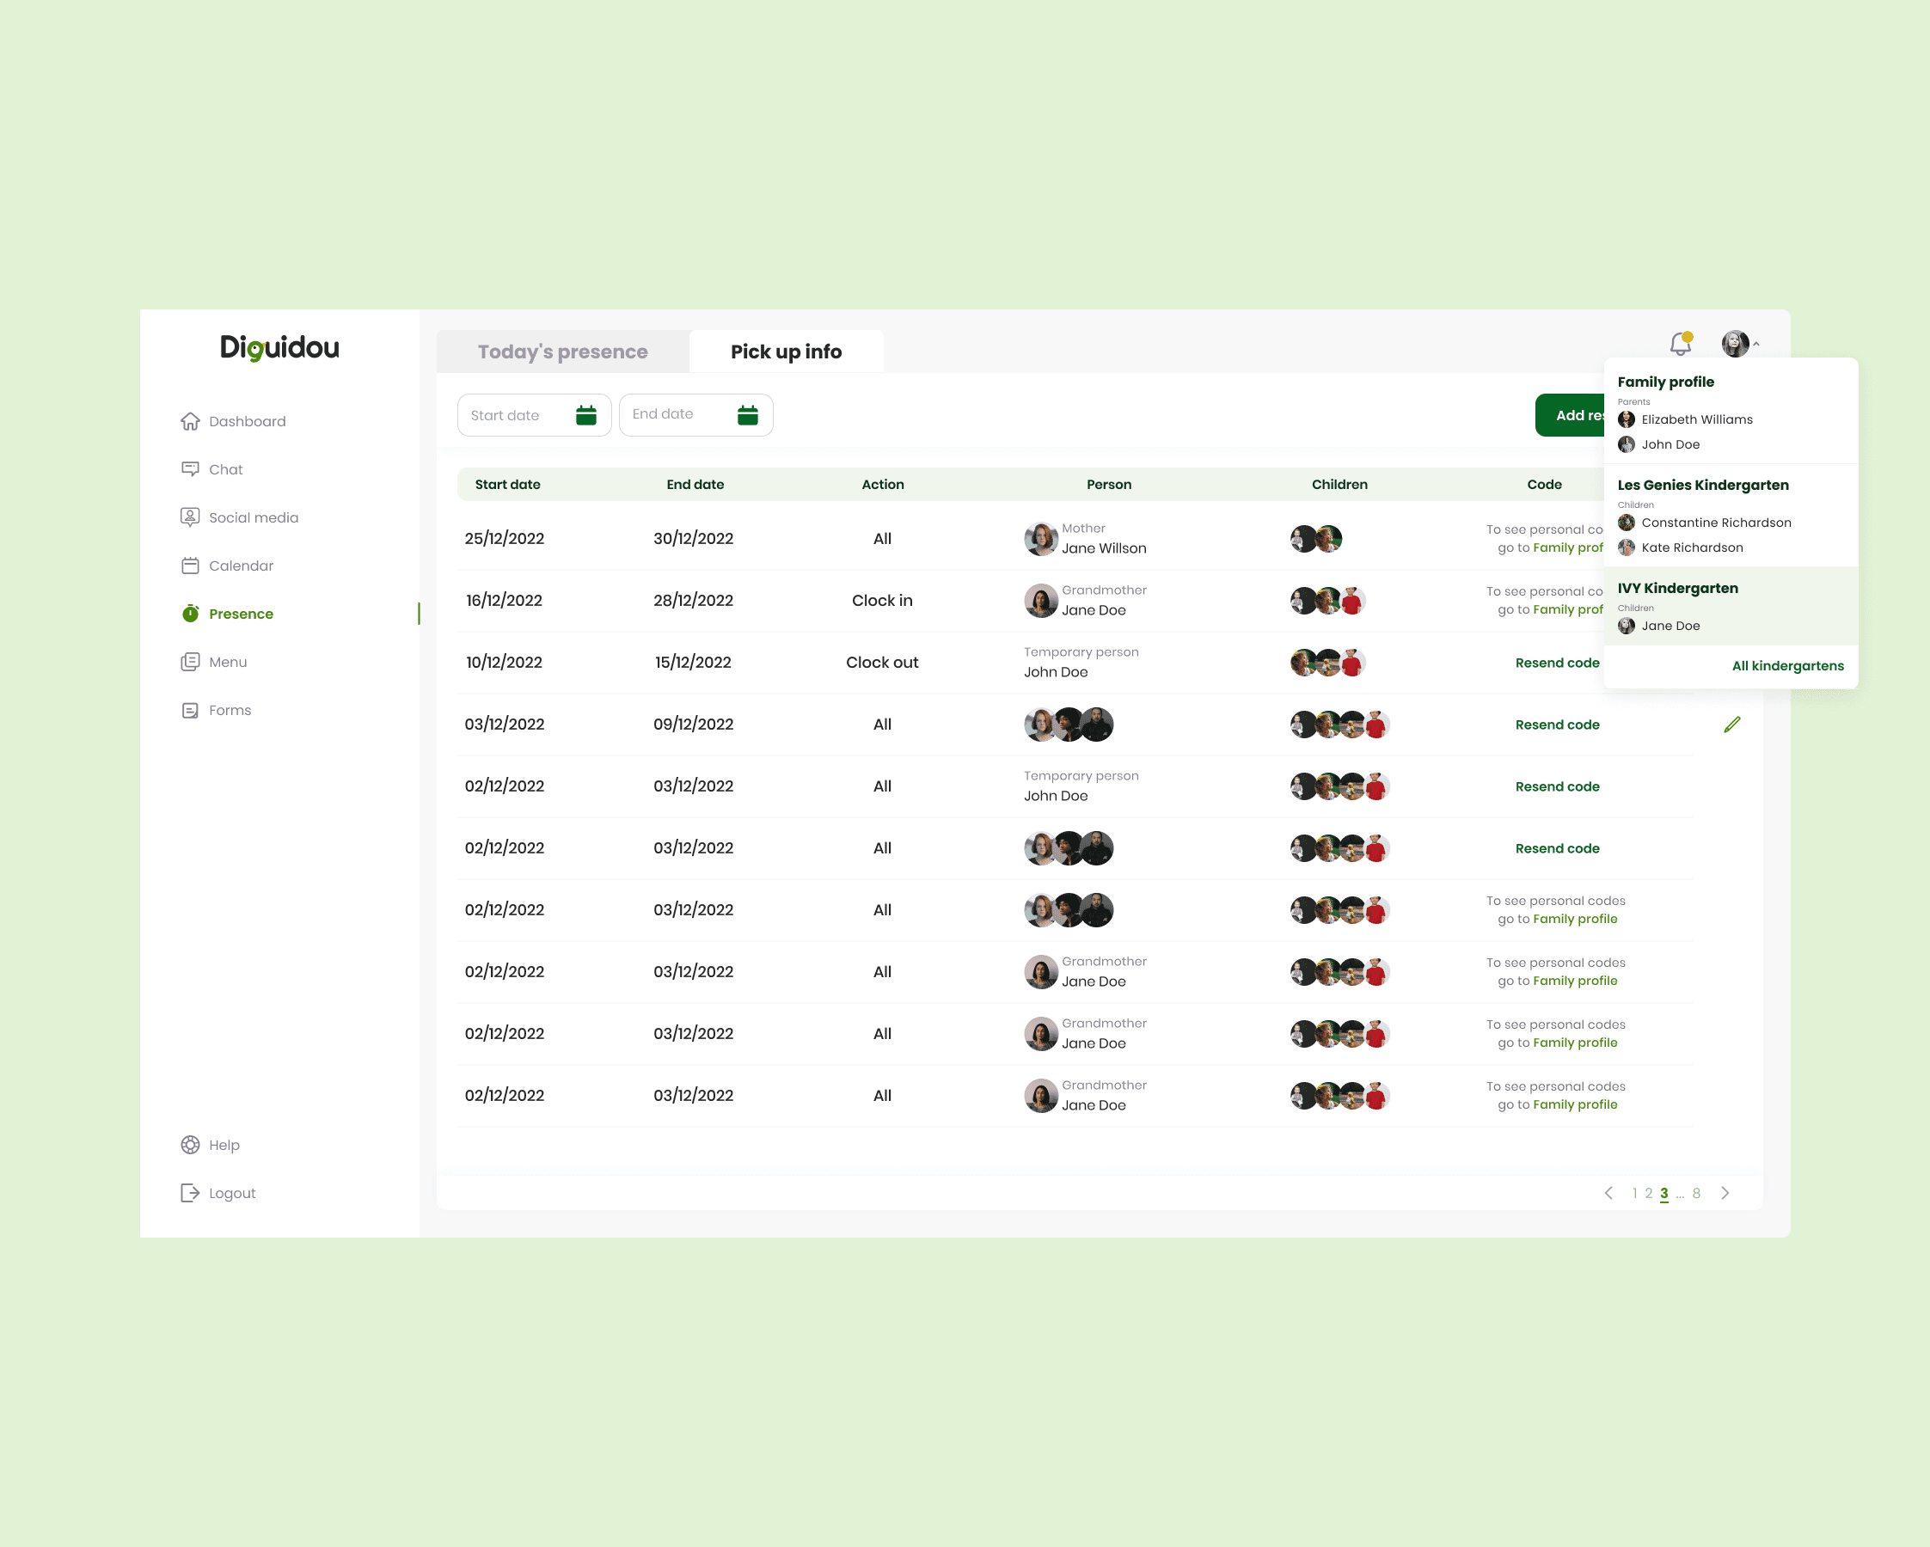Go to page 1
The height and width of the screenshot is (1547, 1930).
click(1634, 1194)
